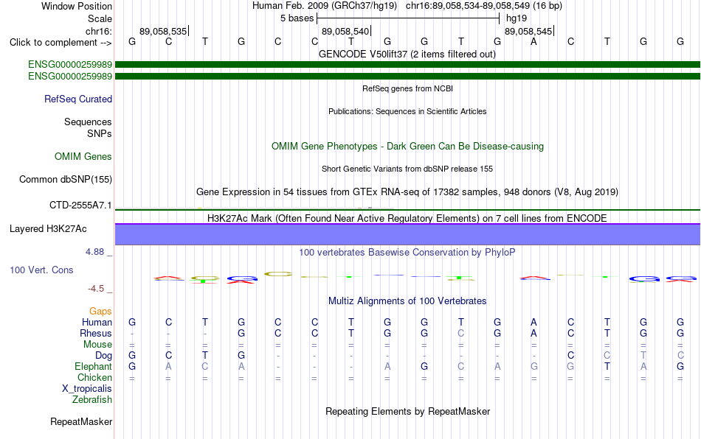Click the Rhesus species row label
This screenshot has width=701, height=439.
pyautogui.click(x=96, y=333)
